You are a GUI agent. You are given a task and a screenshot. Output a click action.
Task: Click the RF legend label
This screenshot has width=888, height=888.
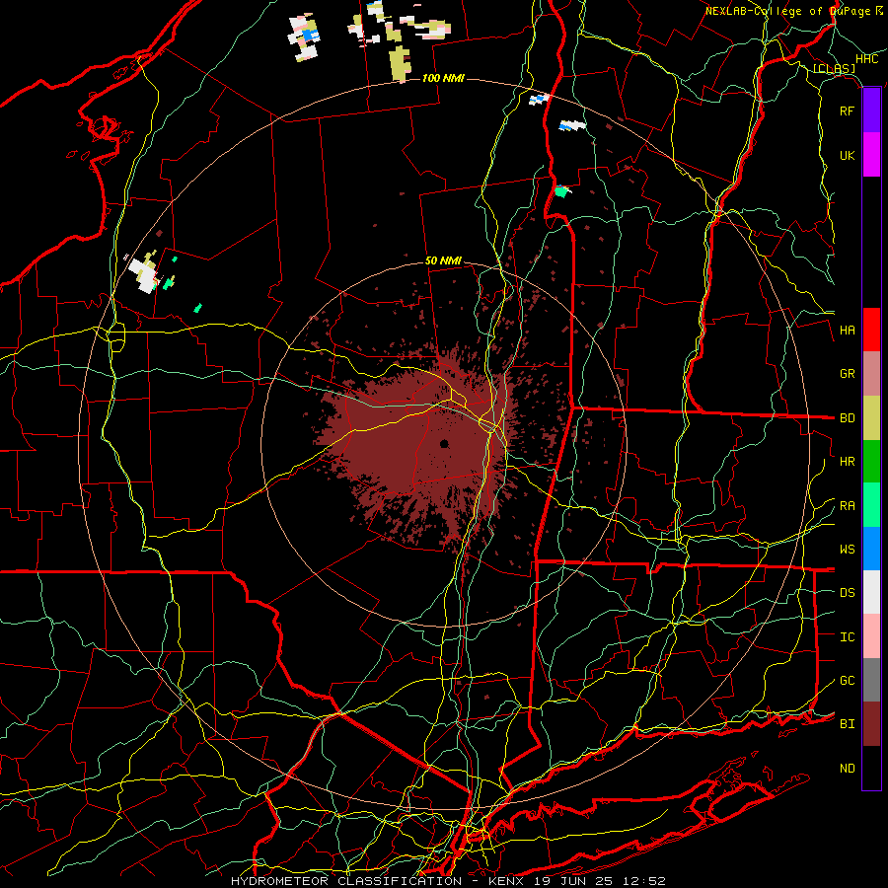pos(847,111)
